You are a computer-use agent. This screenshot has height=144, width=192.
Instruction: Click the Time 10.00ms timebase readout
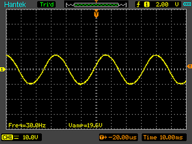point(164,137)
